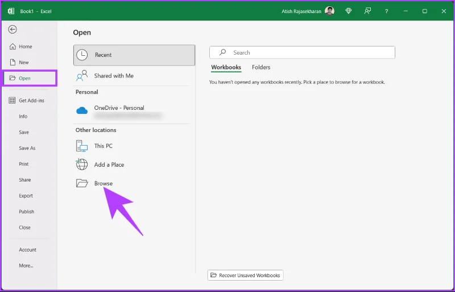This screenshot has width=455, height=292.
Task: Click the blurred OneDrive email text
Action: pyautogui.click(x=127, y=116)
